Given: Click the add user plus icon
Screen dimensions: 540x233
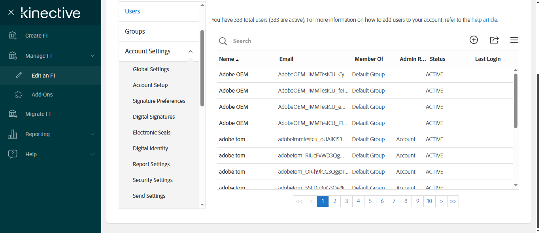Looking at the screenshot, I should point(474,40).
